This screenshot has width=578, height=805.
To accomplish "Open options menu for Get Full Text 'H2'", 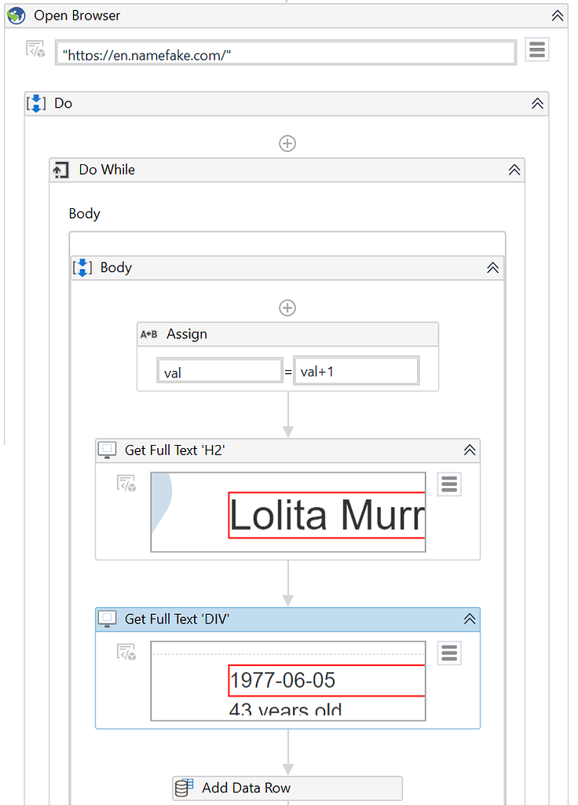I will [449, 484].
